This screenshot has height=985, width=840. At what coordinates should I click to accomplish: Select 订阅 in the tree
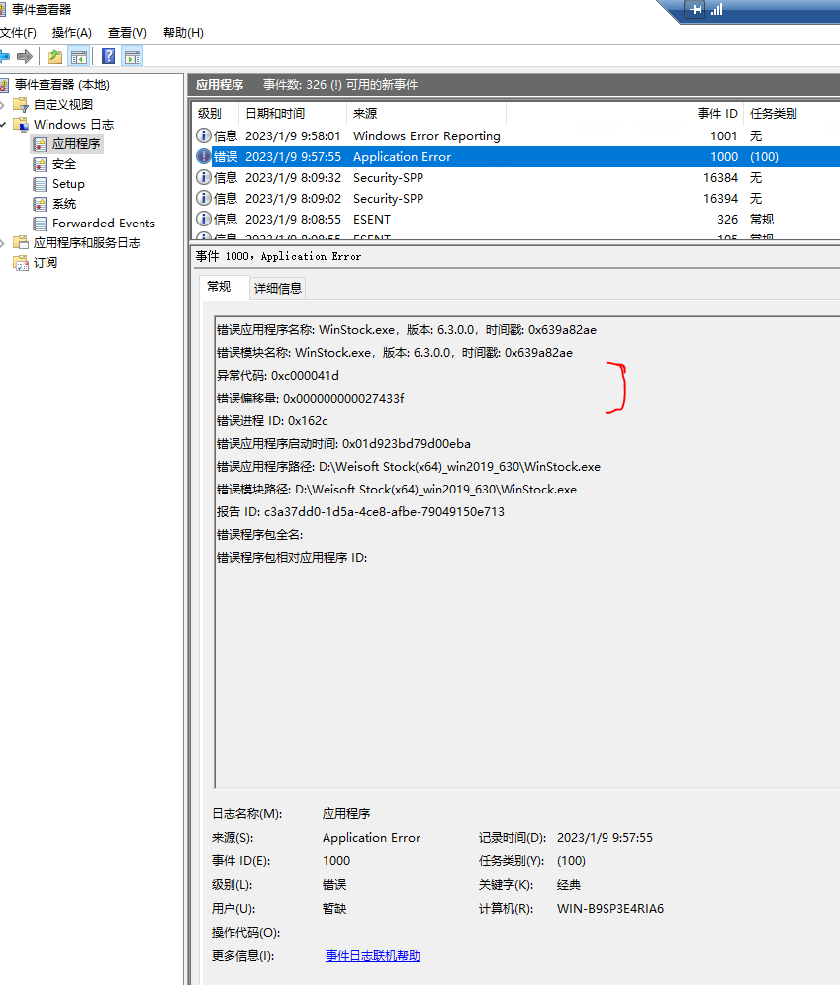pos(46,263)
